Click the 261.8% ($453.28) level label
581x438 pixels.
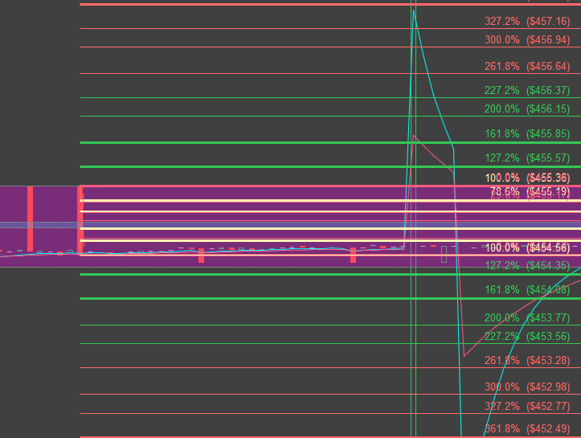[525, 361]
